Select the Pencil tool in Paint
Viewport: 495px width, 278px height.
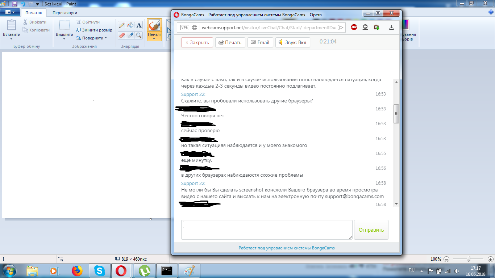point(122,25)
